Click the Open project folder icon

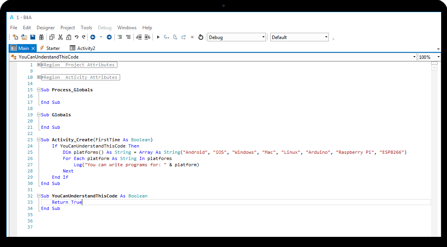[x=24, y=37]
